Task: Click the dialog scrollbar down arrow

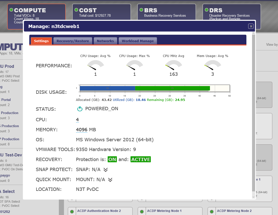Action: (254, 197)
